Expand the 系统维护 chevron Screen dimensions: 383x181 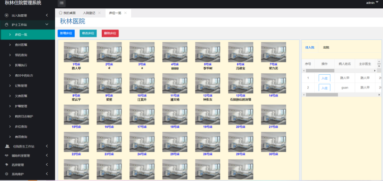tap(47, 174)
